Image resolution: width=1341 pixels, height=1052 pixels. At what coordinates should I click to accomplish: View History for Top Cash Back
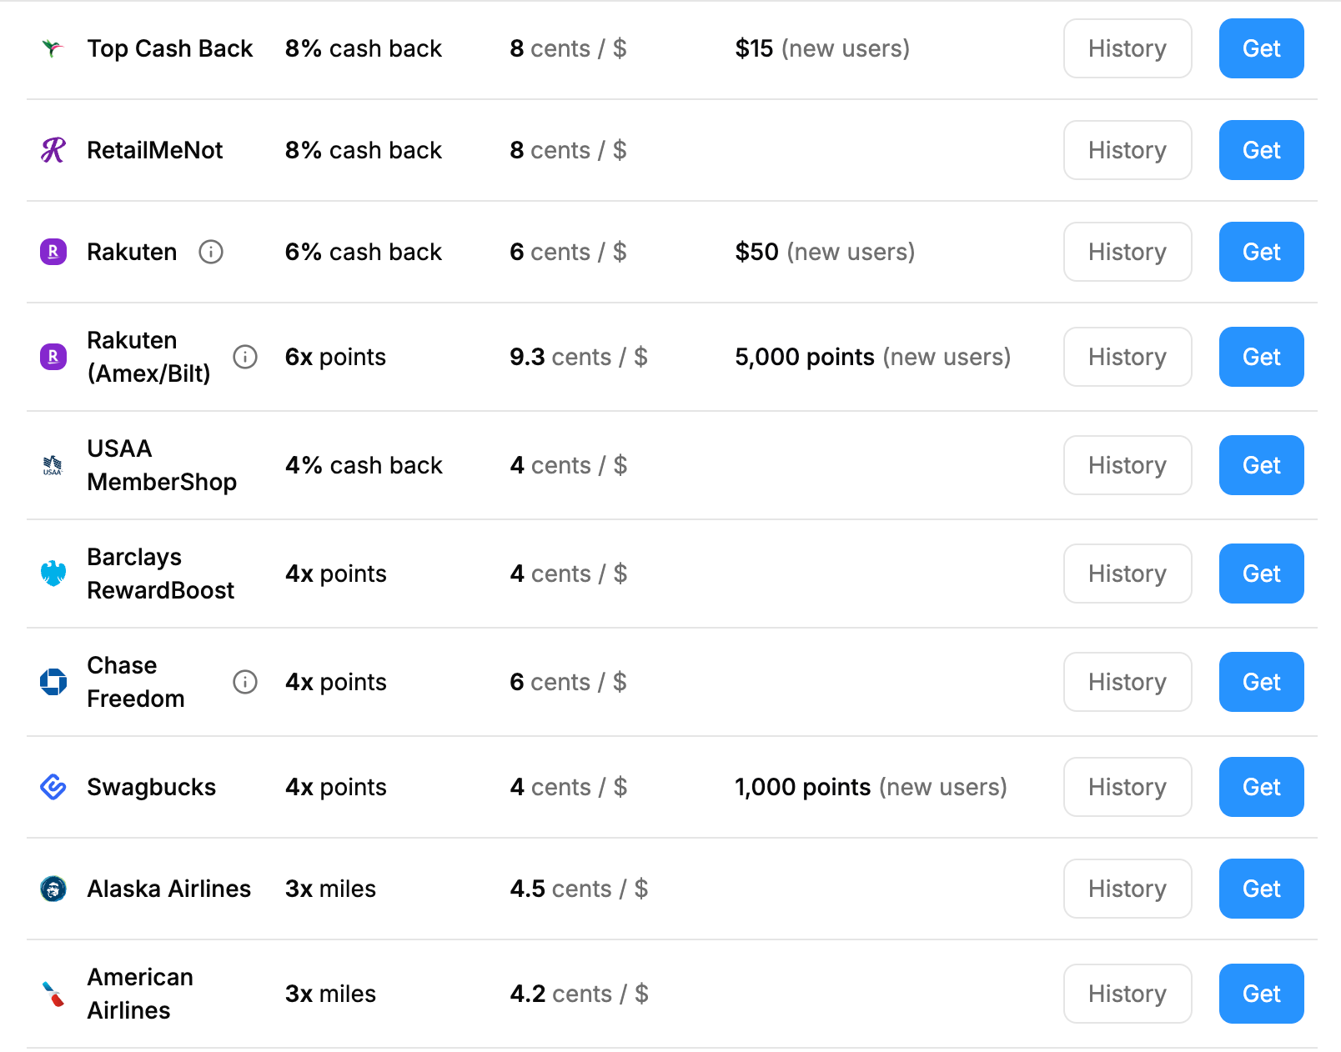(1128, 48)
